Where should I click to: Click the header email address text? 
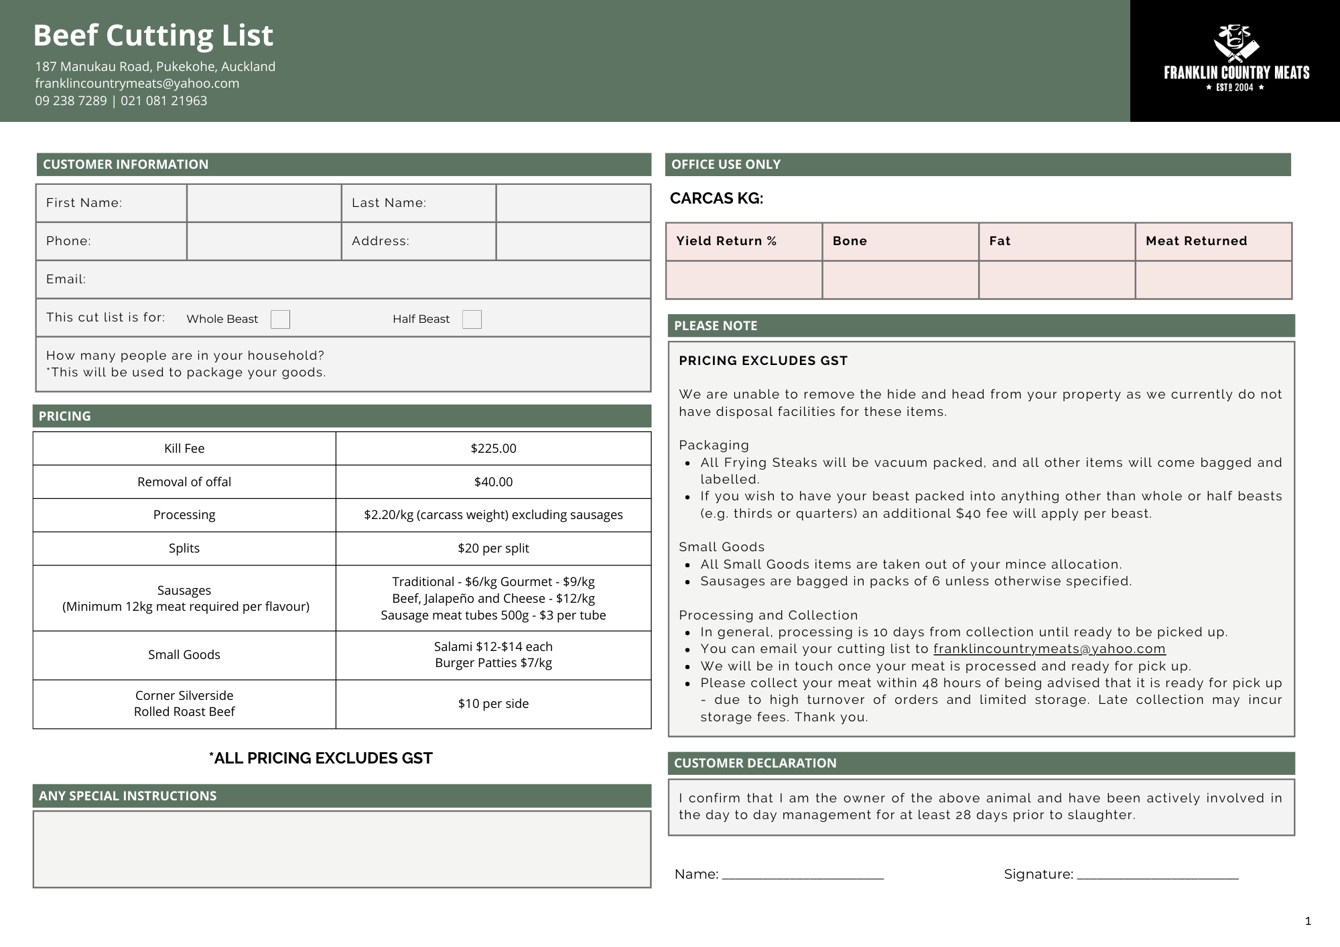pyautogui.click(x=137, y=83)
